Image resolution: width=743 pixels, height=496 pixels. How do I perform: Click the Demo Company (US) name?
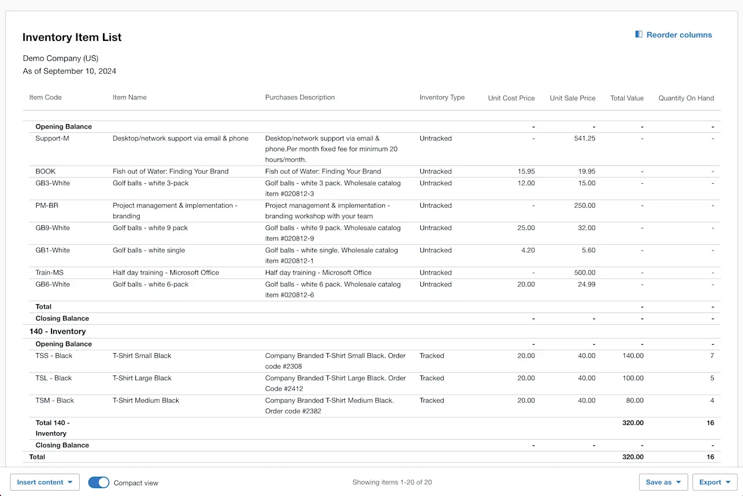coord(61,58)
